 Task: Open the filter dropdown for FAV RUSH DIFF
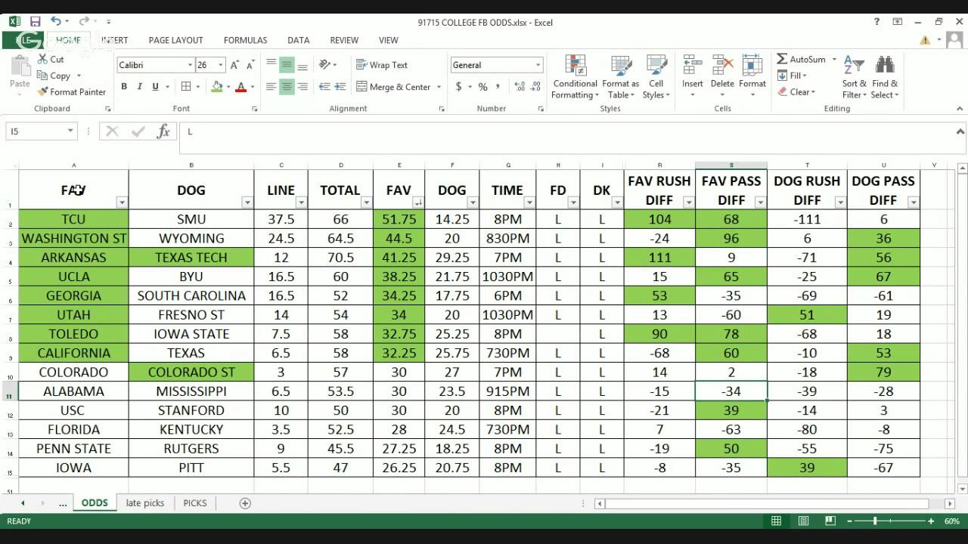click(688, 202)
